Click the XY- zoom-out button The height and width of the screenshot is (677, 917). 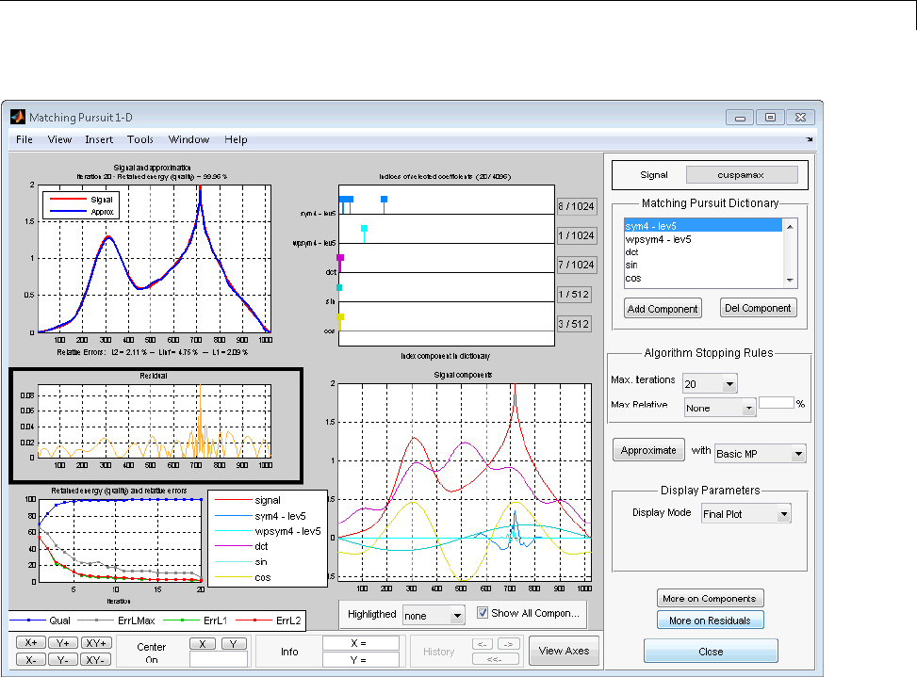point(95,660)
